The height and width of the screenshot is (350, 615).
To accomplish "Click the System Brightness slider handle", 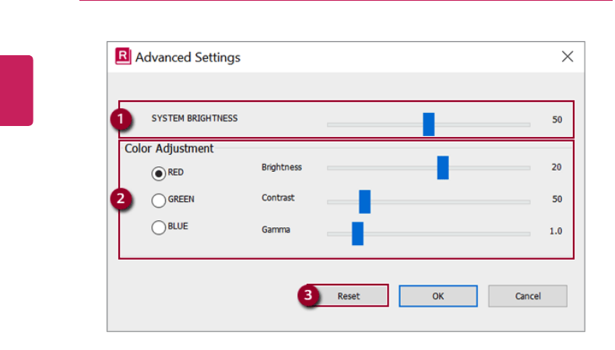I will [428, 124].
